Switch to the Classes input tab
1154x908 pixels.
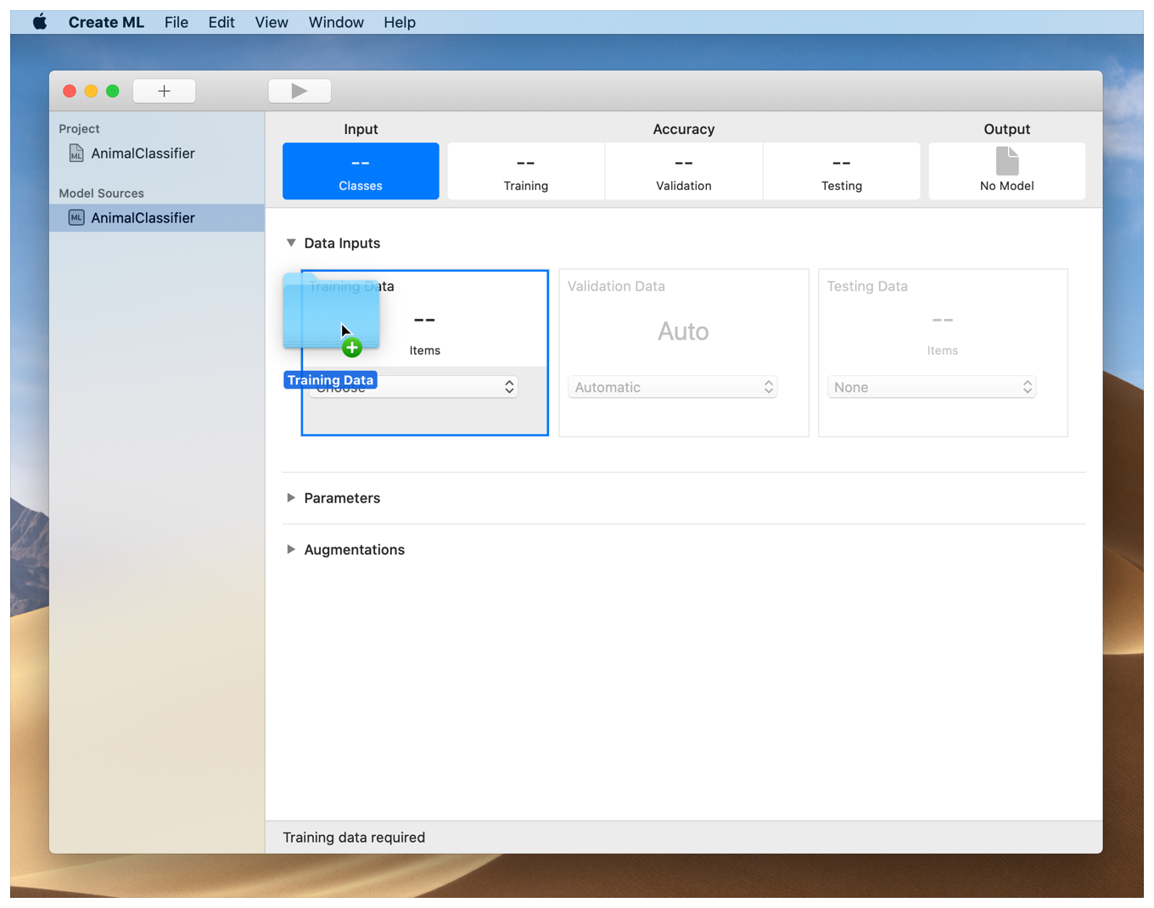361,171
